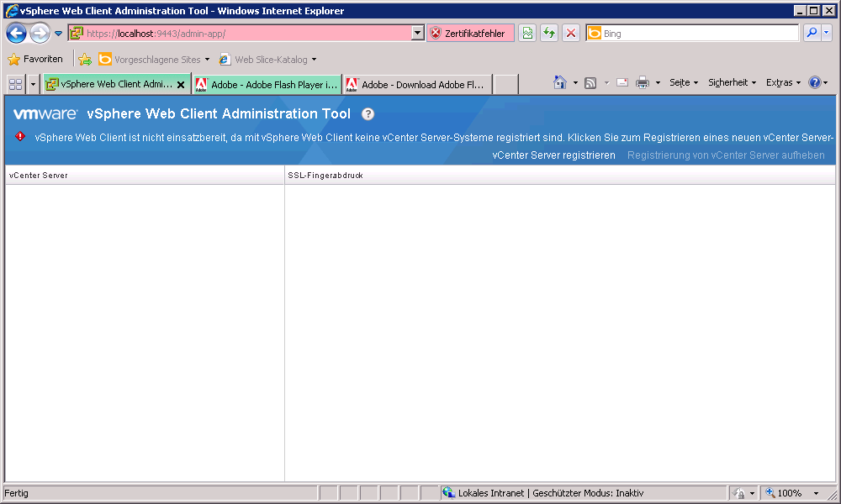The width and height of the screenshot is (841, 504).
Task: Click the Bing search input field
Action: 698,34
